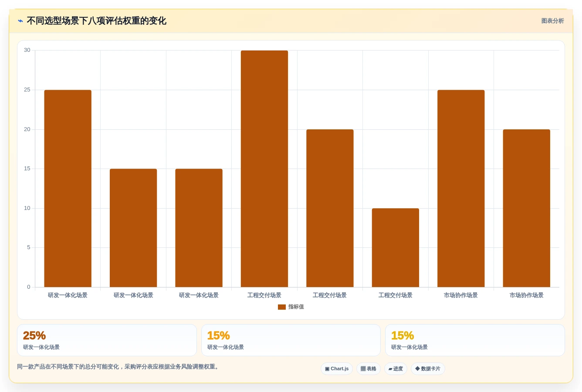
Task: Click the blue lightning icon beside the title
Action: (20, 21)
